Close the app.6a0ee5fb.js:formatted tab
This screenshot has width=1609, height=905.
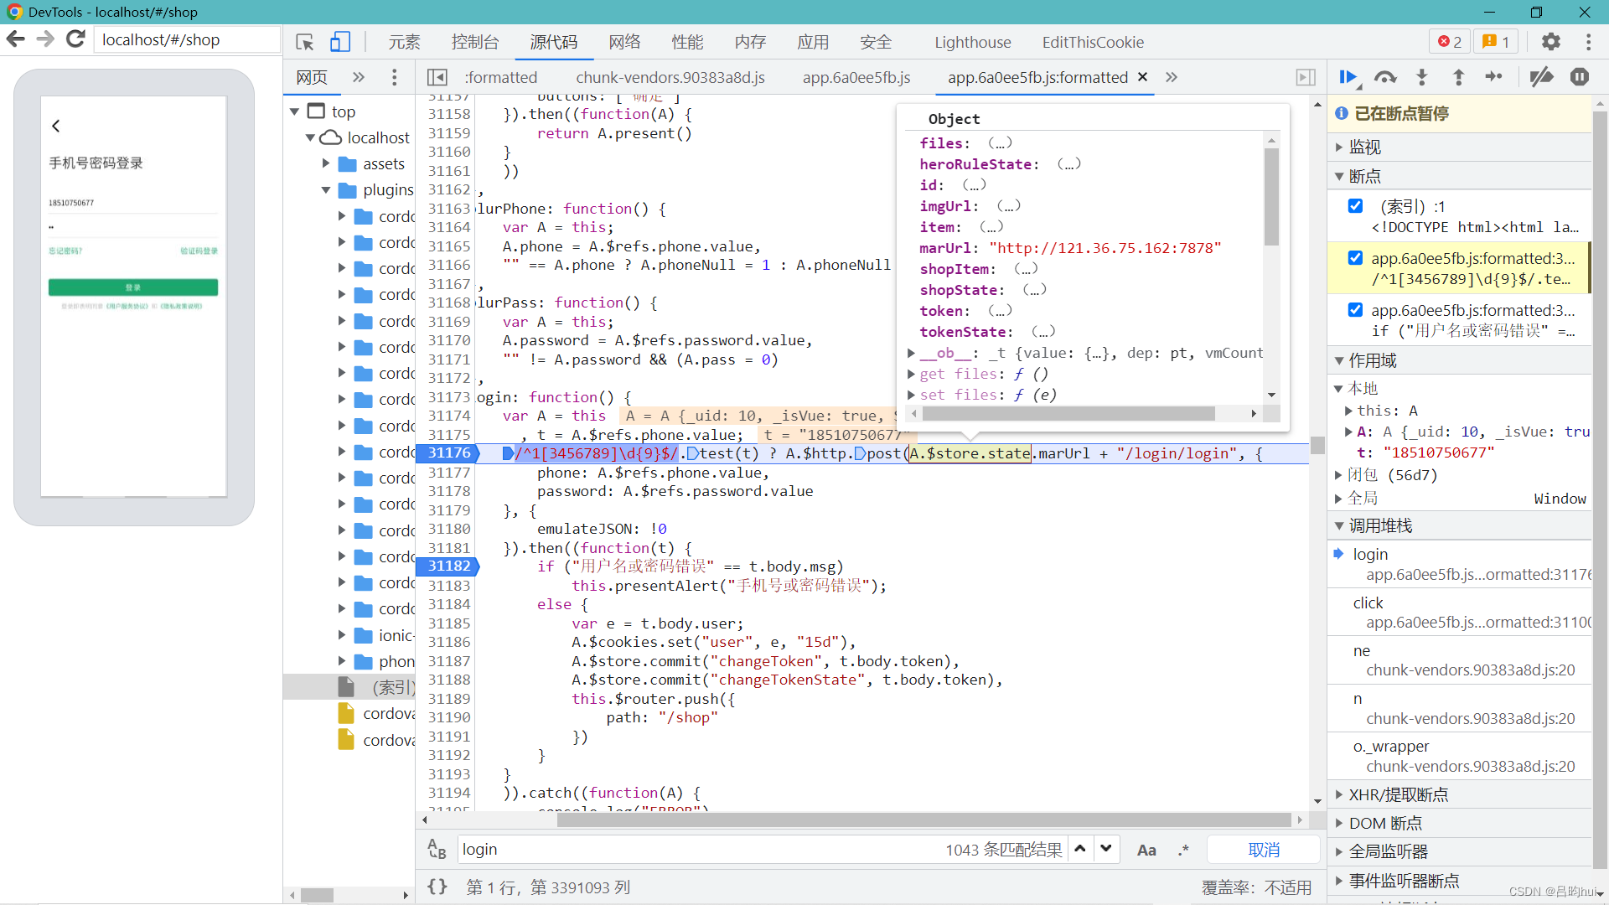[x=1142, y=77]
